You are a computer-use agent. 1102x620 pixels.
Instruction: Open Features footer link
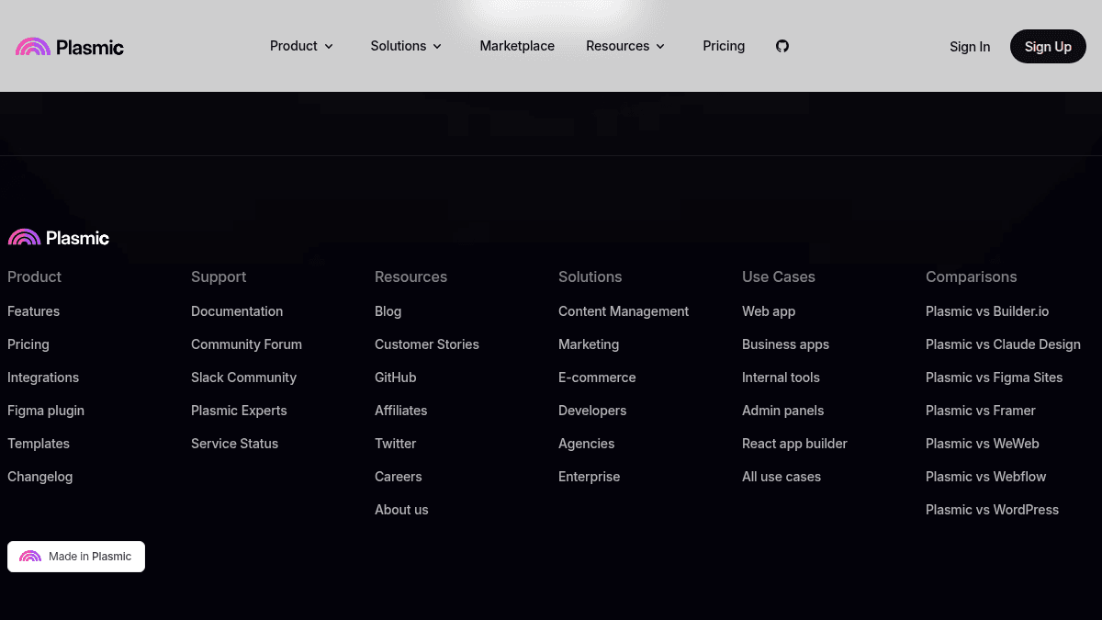33,311
